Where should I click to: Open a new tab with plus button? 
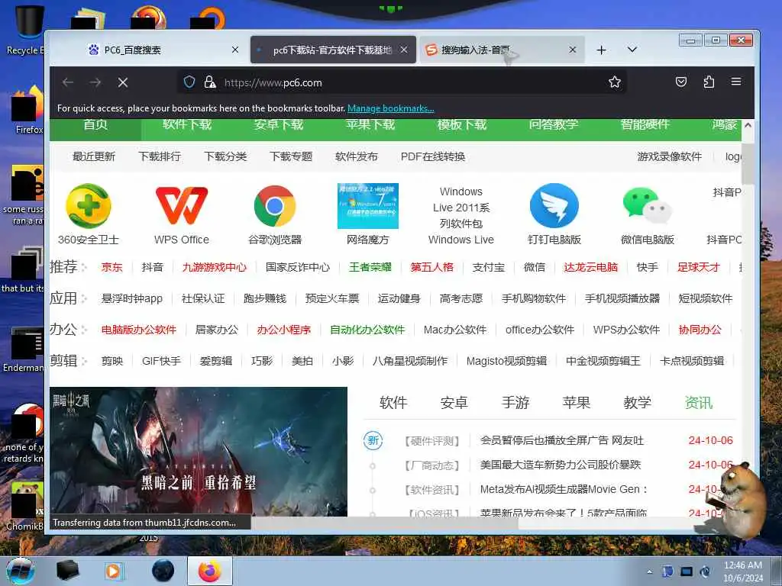(x=602, y=50)
